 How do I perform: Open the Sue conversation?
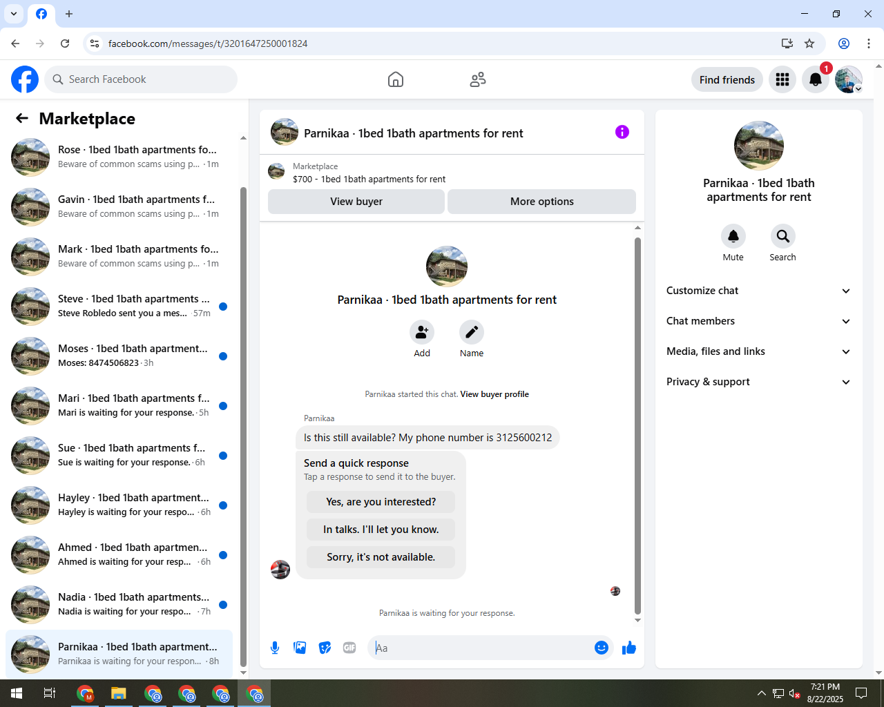[119, 455]
